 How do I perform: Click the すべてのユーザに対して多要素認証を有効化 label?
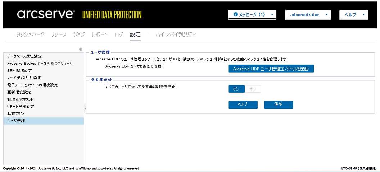pyautogui.click(x=141, y=87)
